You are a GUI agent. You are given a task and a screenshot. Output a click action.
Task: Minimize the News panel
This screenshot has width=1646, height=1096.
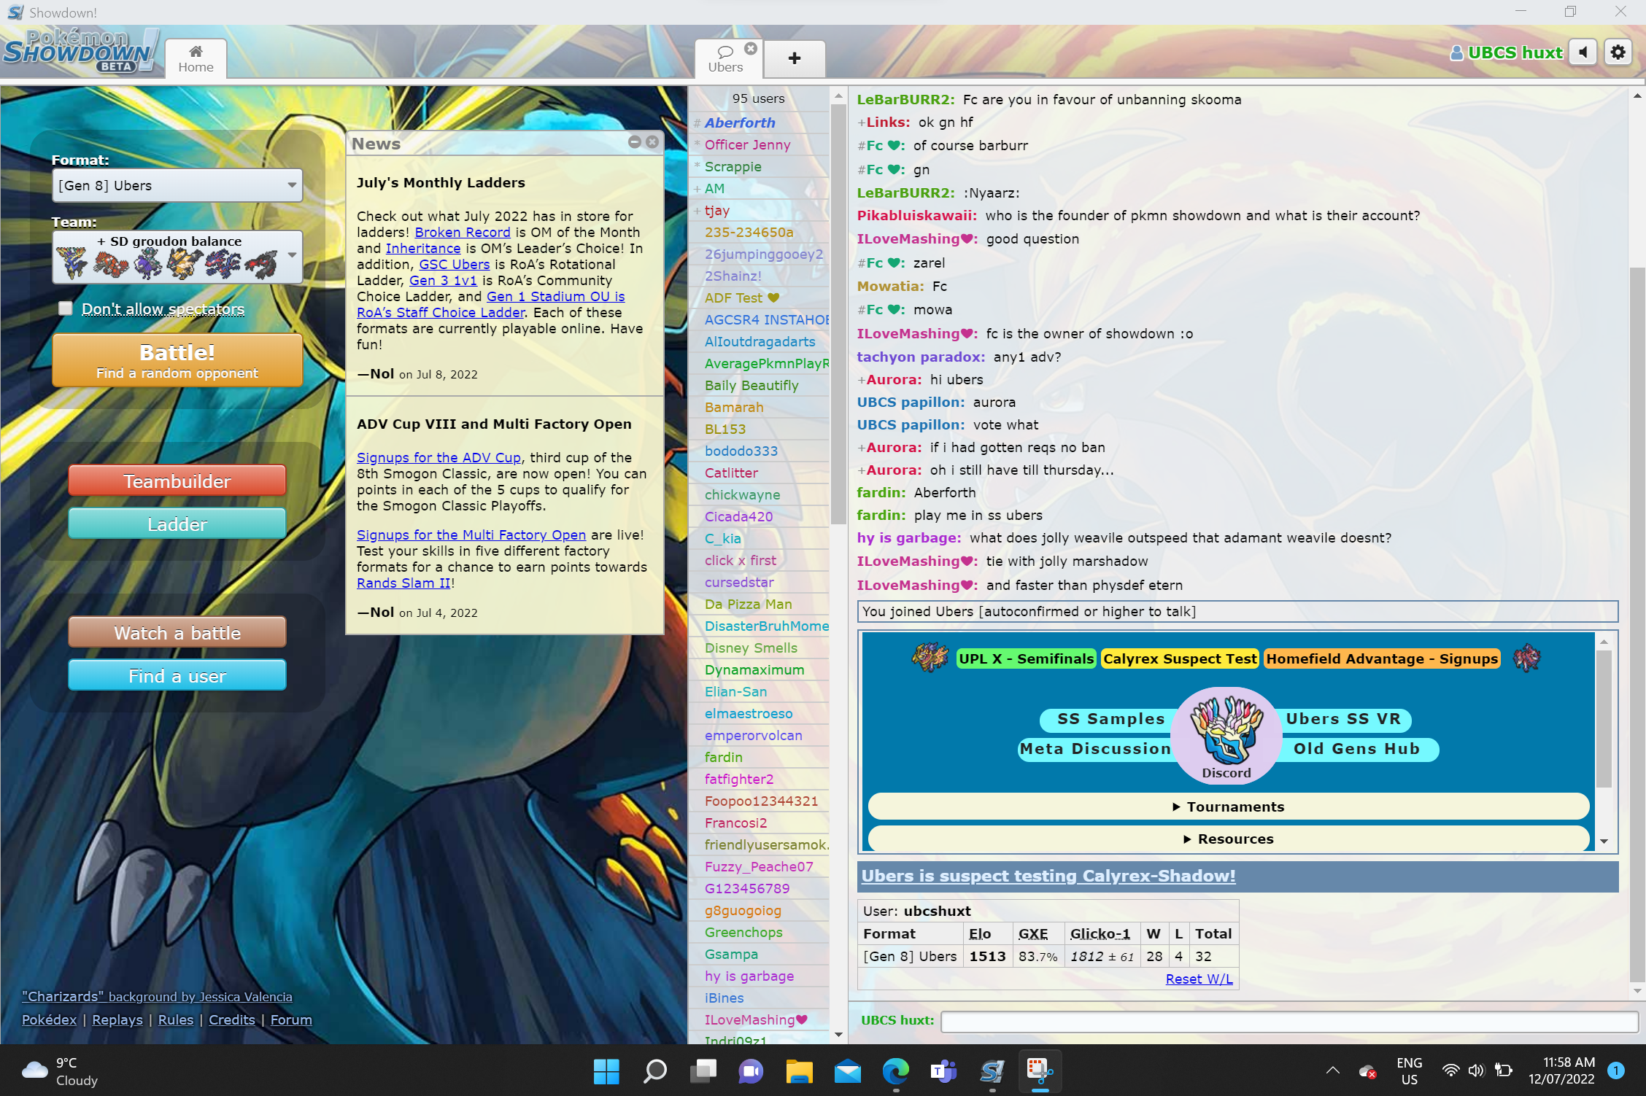pos(634,142)
